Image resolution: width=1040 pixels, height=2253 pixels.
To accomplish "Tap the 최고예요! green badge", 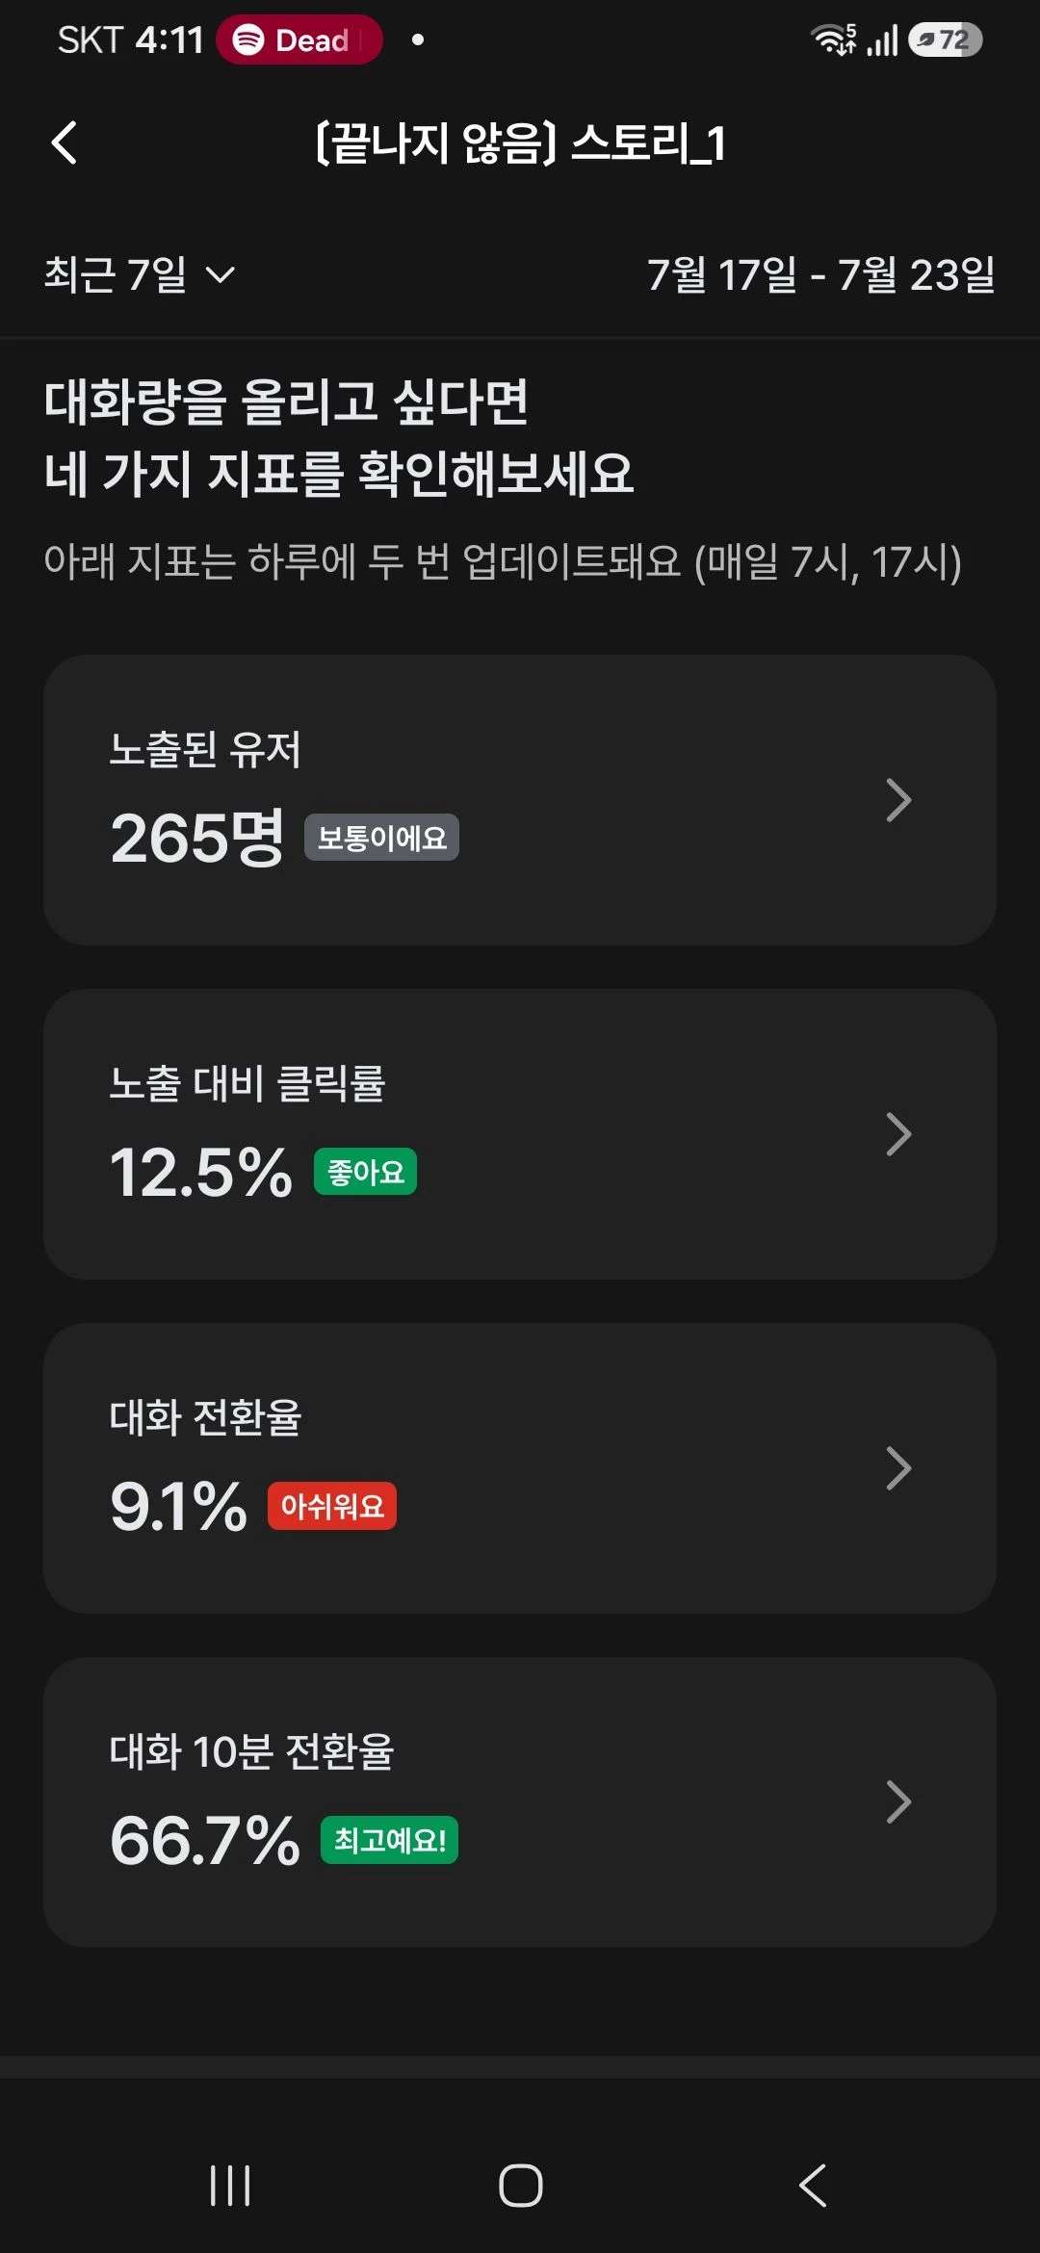I will [x=389, y=1840].
